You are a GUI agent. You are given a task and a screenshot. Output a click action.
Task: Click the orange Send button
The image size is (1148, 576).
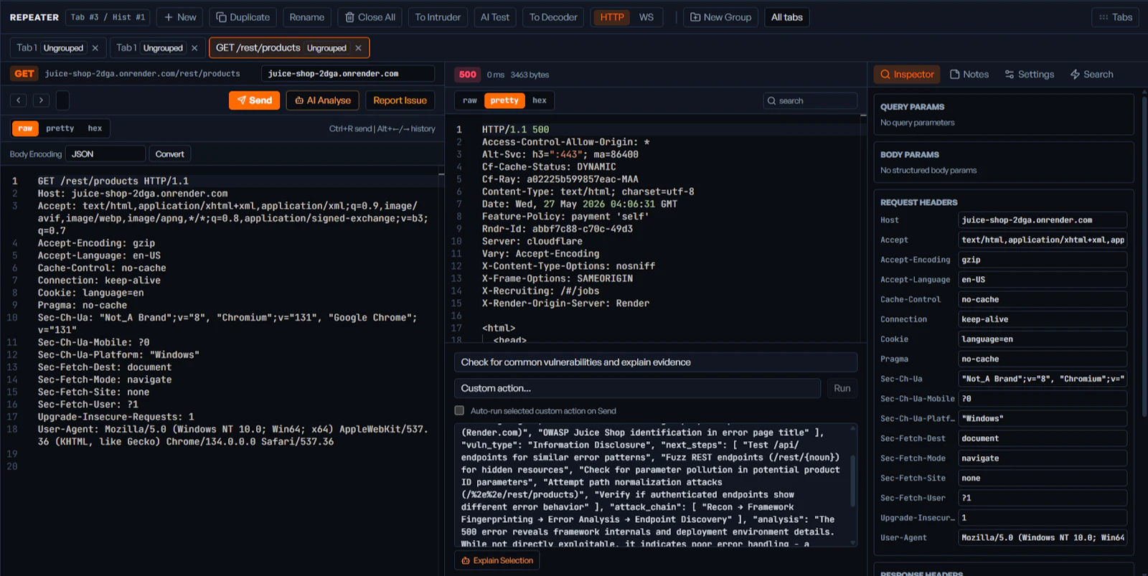coord(255,100)
